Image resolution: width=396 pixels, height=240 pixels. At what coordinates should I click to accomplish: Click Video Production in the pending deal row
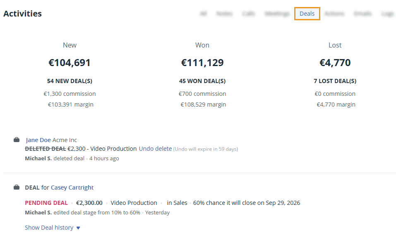point(134,203)
